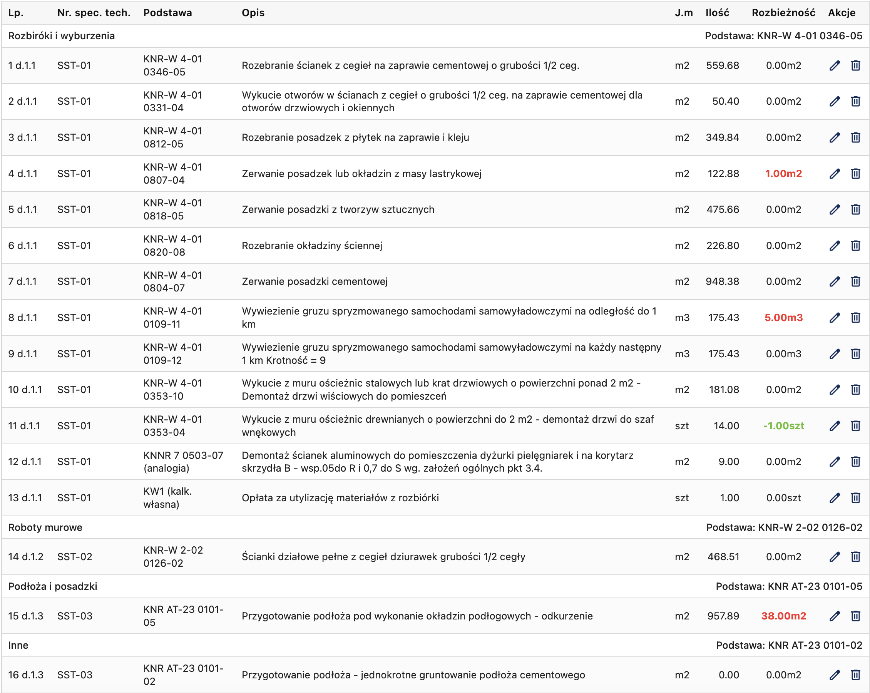This screenshot has width=870, height=693.
Task: Edit the Zerwanie posadzek lastrykowej row
Action: click(835, 174)
